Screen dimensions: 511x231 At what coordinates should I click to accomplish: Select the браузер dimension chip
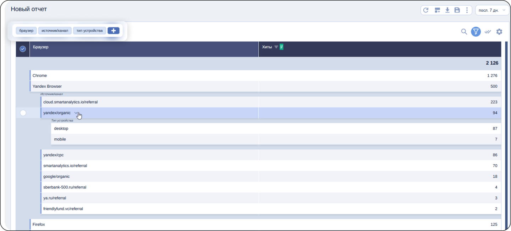pos(26,31)
